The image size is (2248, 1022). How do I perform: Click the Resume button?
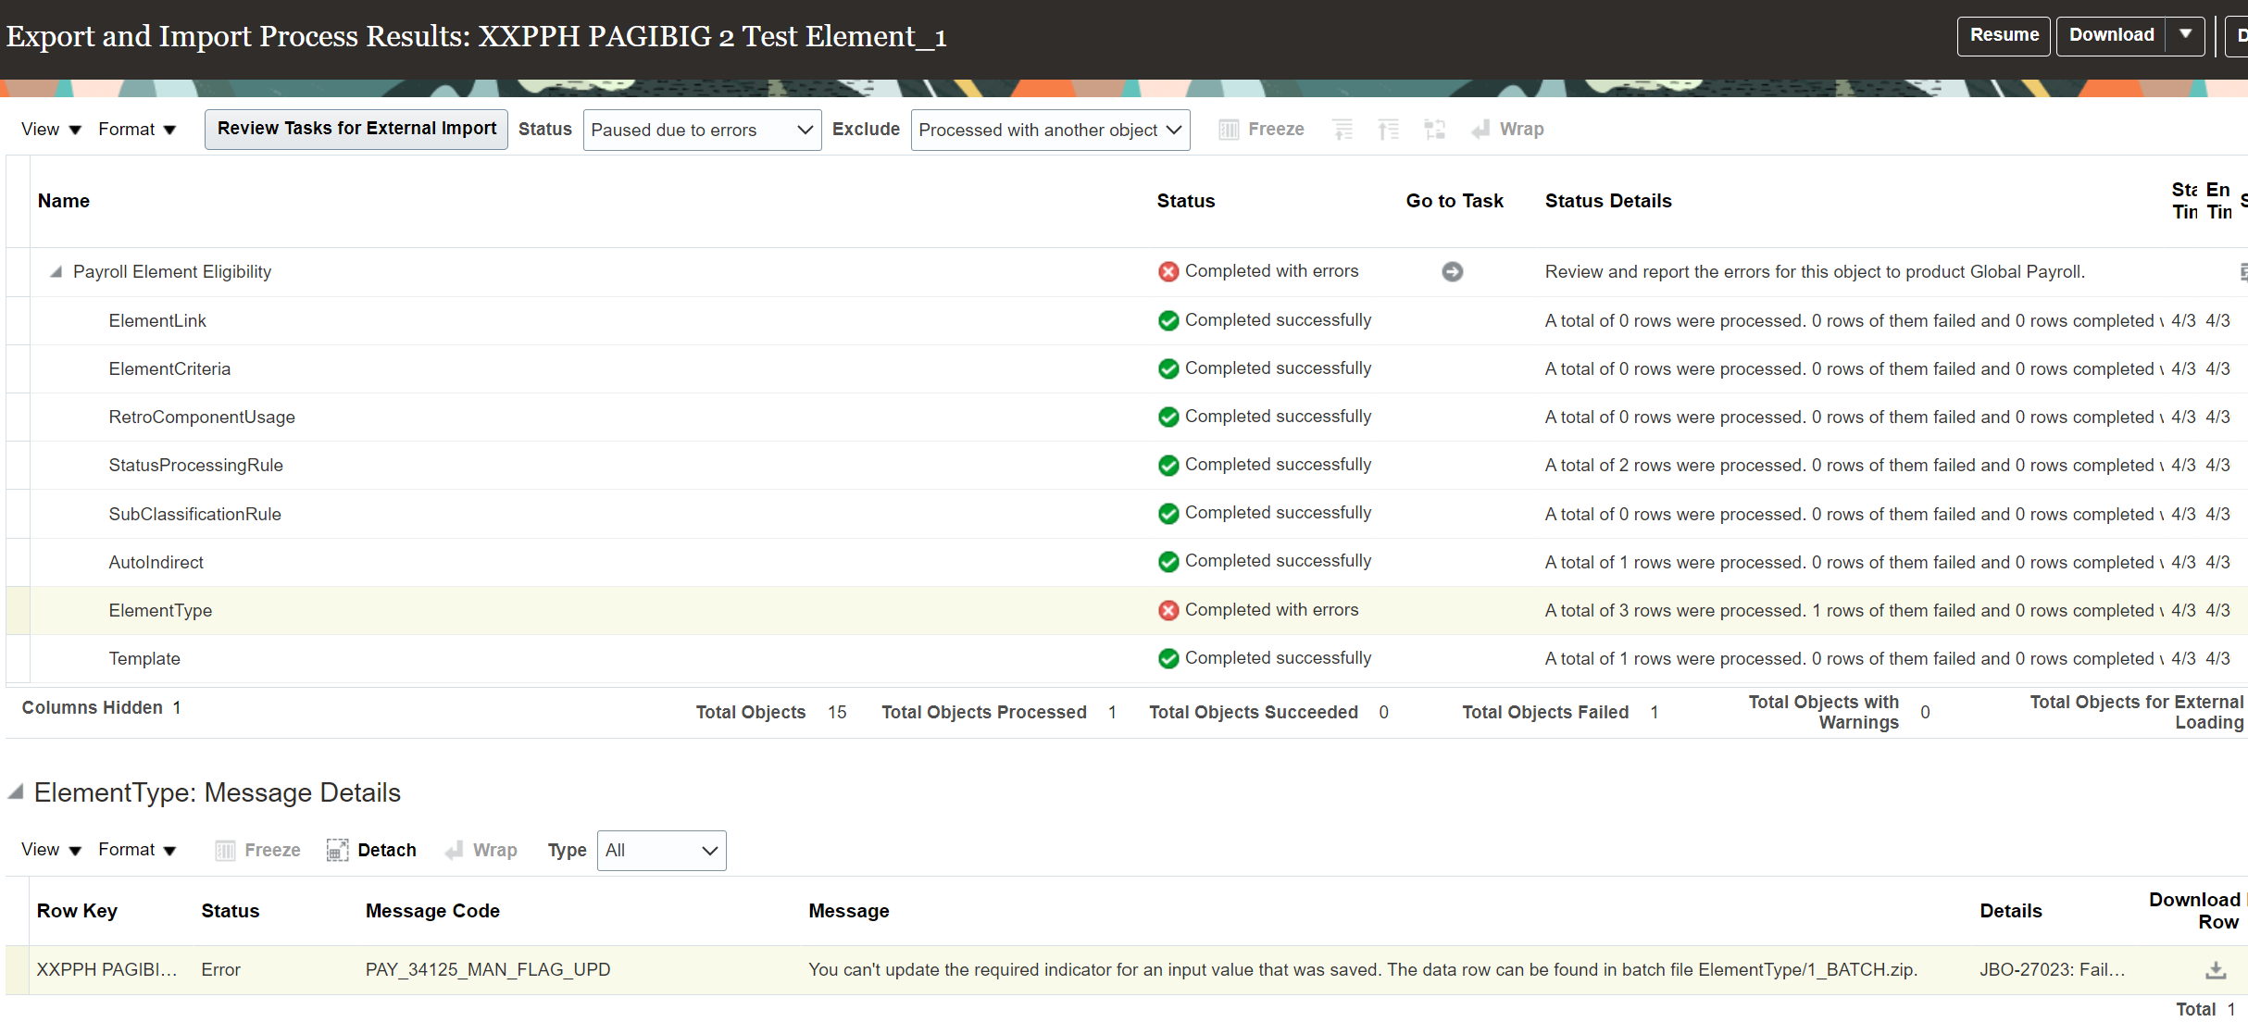click(2004, 35)
